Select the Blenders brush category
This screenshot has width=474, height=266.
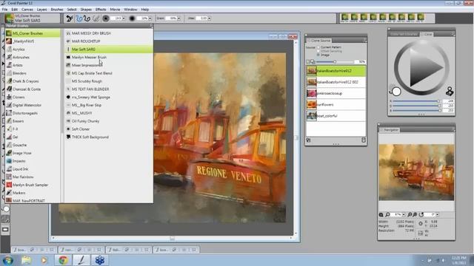point(33,73)
